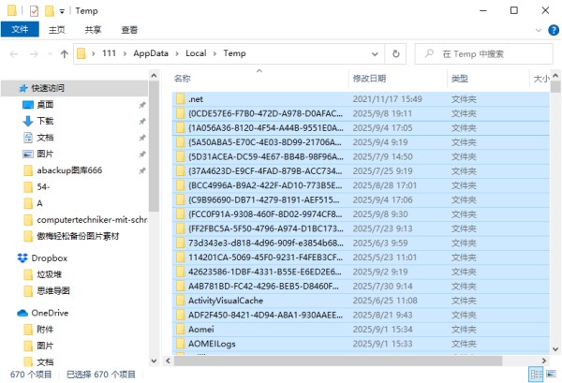Screen dimensions: 562x383
Task: Open 傲梅轻松备份图片素材 folder in sidebar
Action: coord(78,237)
